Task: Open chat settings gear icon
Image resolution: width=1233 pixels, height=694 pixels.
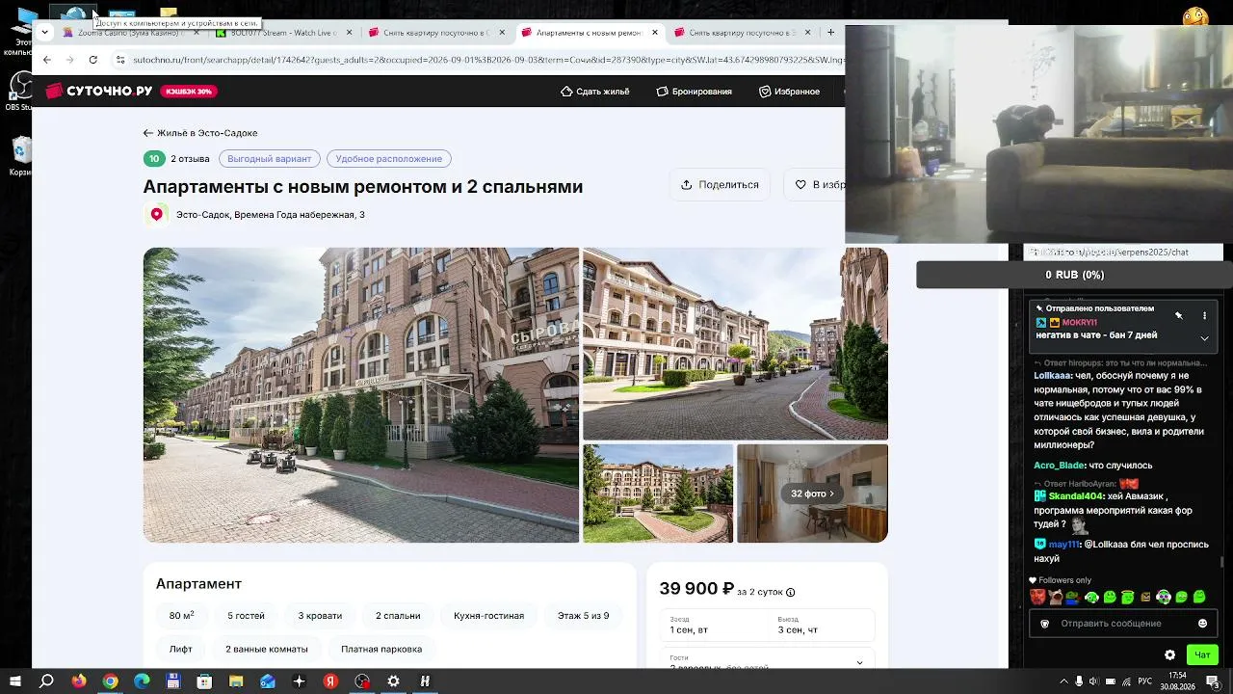Action: 1169,655
